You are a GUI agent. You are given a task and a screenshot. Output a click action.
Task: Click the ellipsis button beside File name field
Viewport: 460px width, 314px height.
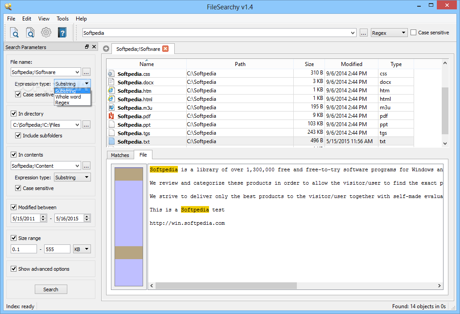tap(86, 72)
